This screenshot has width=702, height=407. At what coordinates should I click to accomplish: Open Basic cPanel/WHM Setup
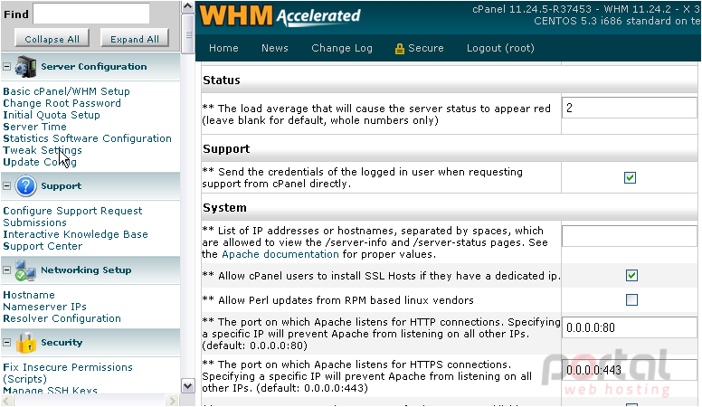[66, 91]
